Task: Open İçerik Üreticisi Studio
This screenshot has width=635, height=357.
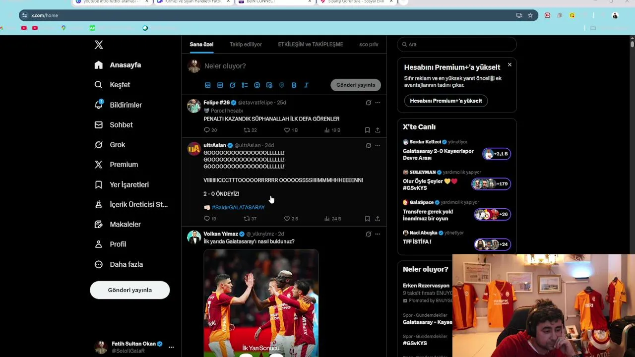Action: [x=131, y=204]
